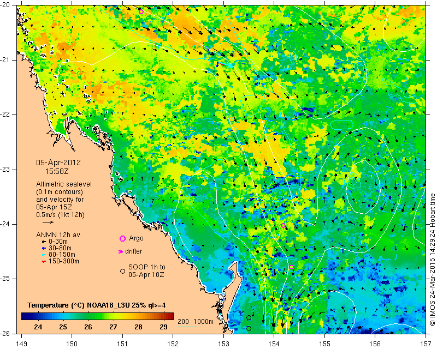Click the blue 30-80m ANMN arrow symbol
This screenshot has height=349, width=437.
click(44, 248)
